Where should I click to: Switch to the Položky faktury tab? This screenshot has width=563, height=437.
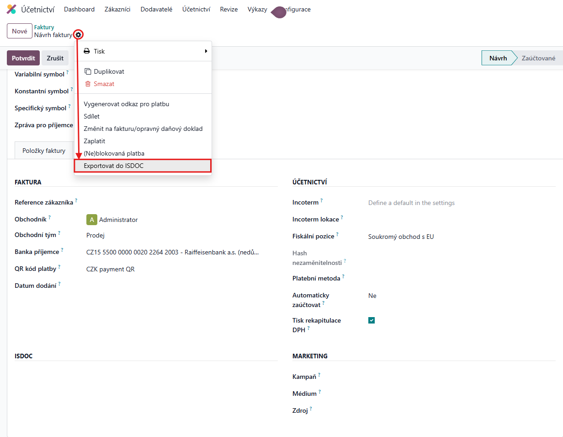coord(44,151)
